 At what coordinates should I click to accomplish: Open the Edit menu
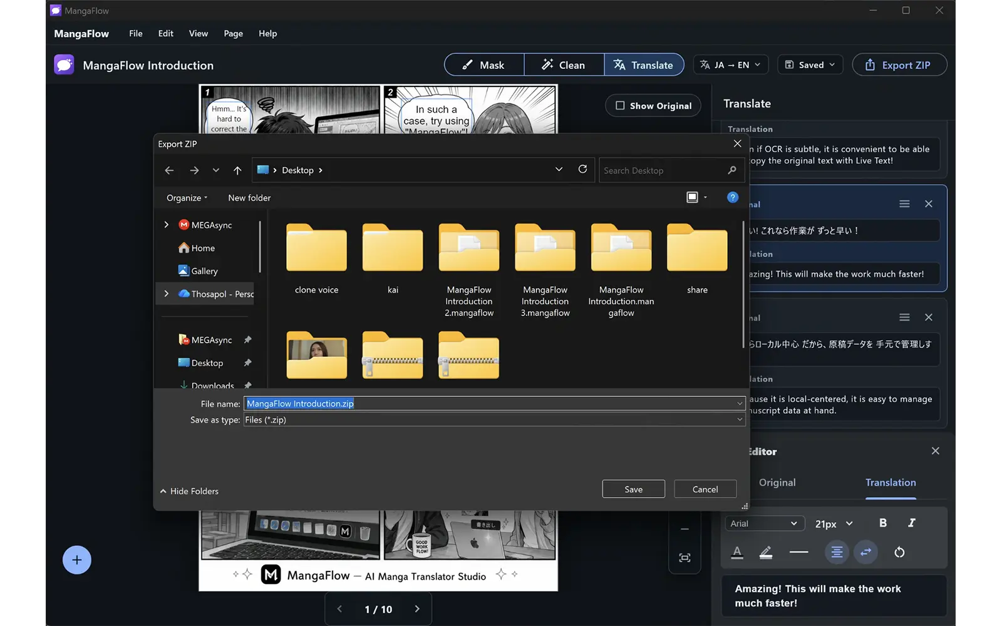(166, 33)
